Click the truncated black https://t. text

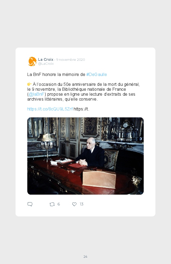[x=81, y=109]
